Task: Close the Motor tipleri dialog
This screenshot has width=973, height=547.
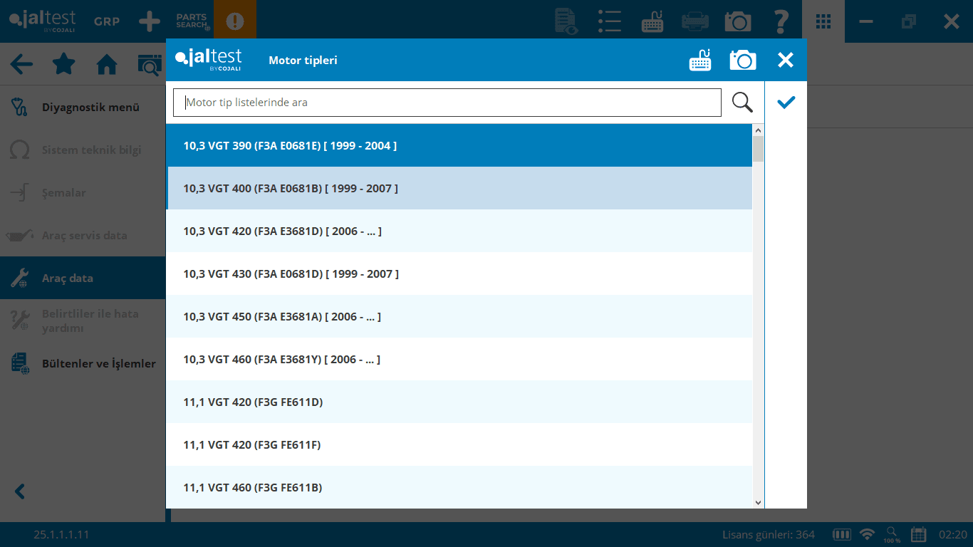Action: [785, 61]
